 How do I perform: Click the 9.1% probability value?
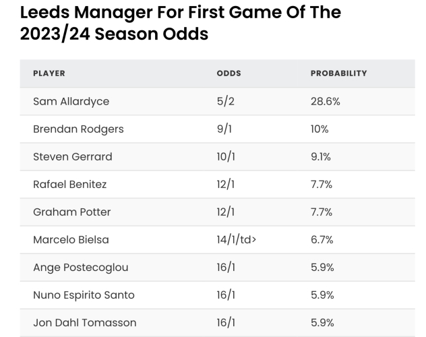[x=321, y=156]
